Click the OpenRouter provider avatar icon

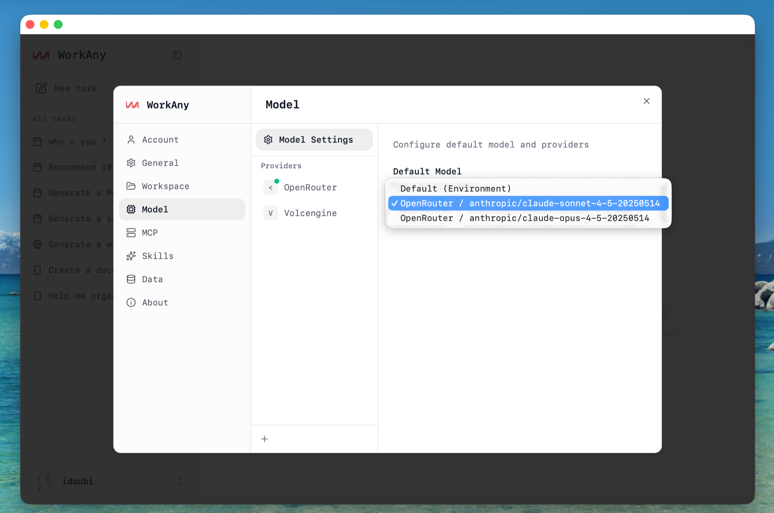[x=270, y=188]
